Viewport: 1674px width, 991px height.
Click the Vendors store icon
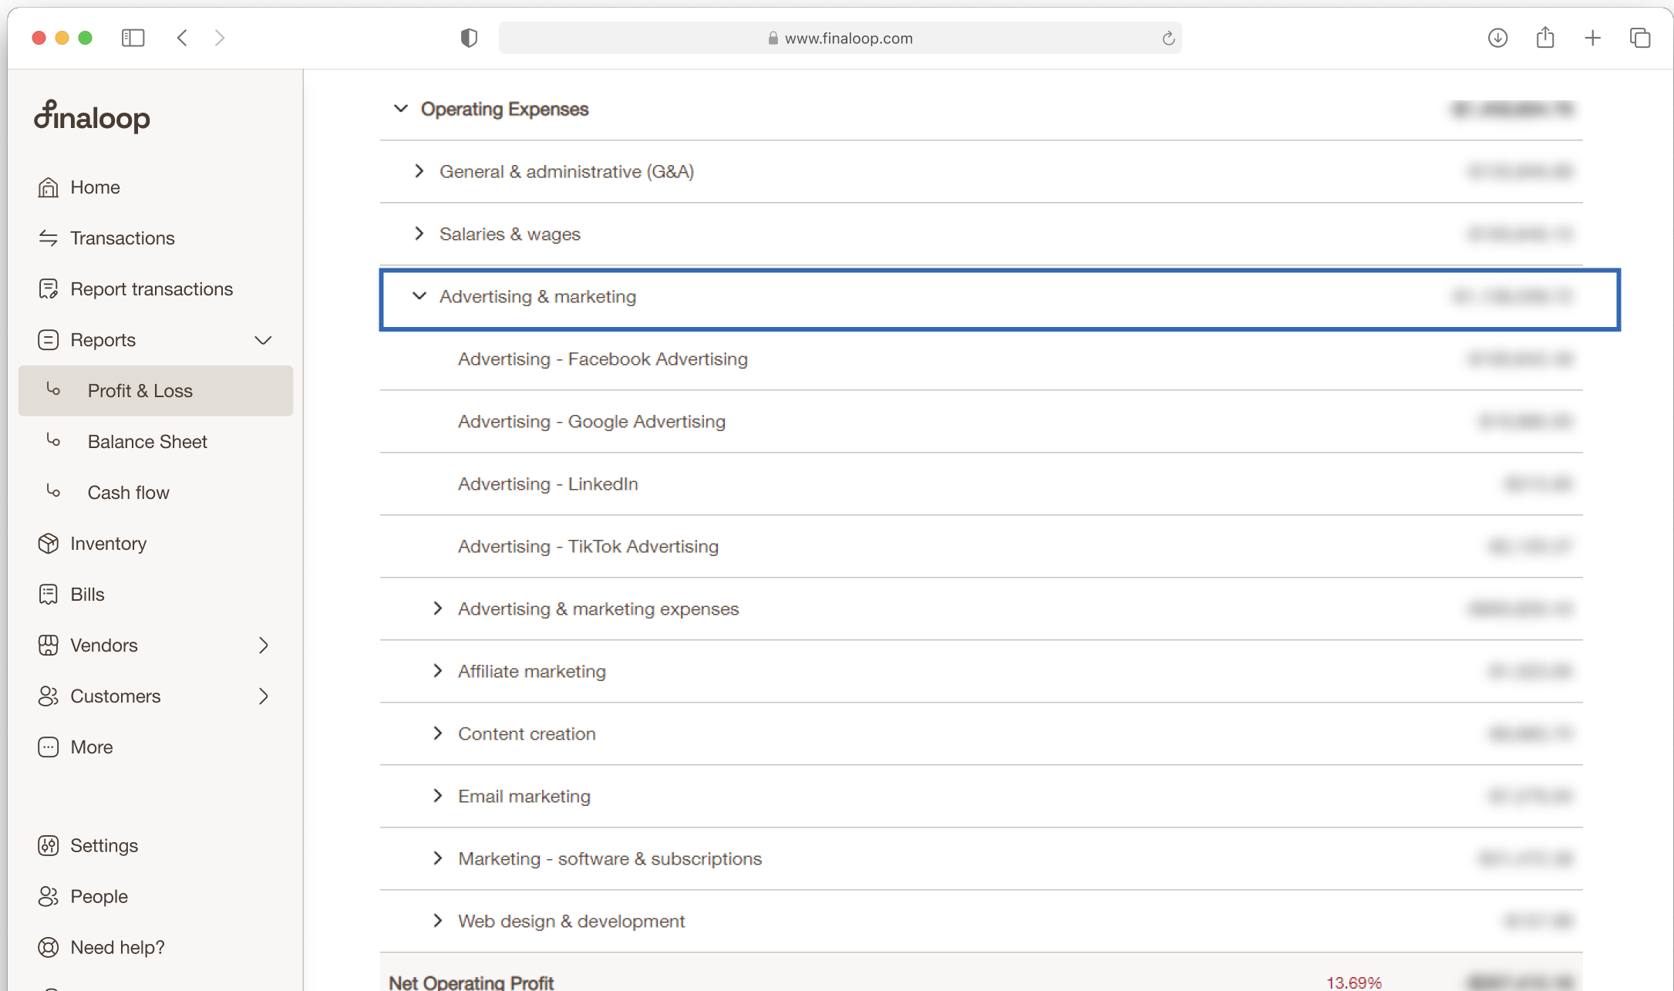coord(48,645)
